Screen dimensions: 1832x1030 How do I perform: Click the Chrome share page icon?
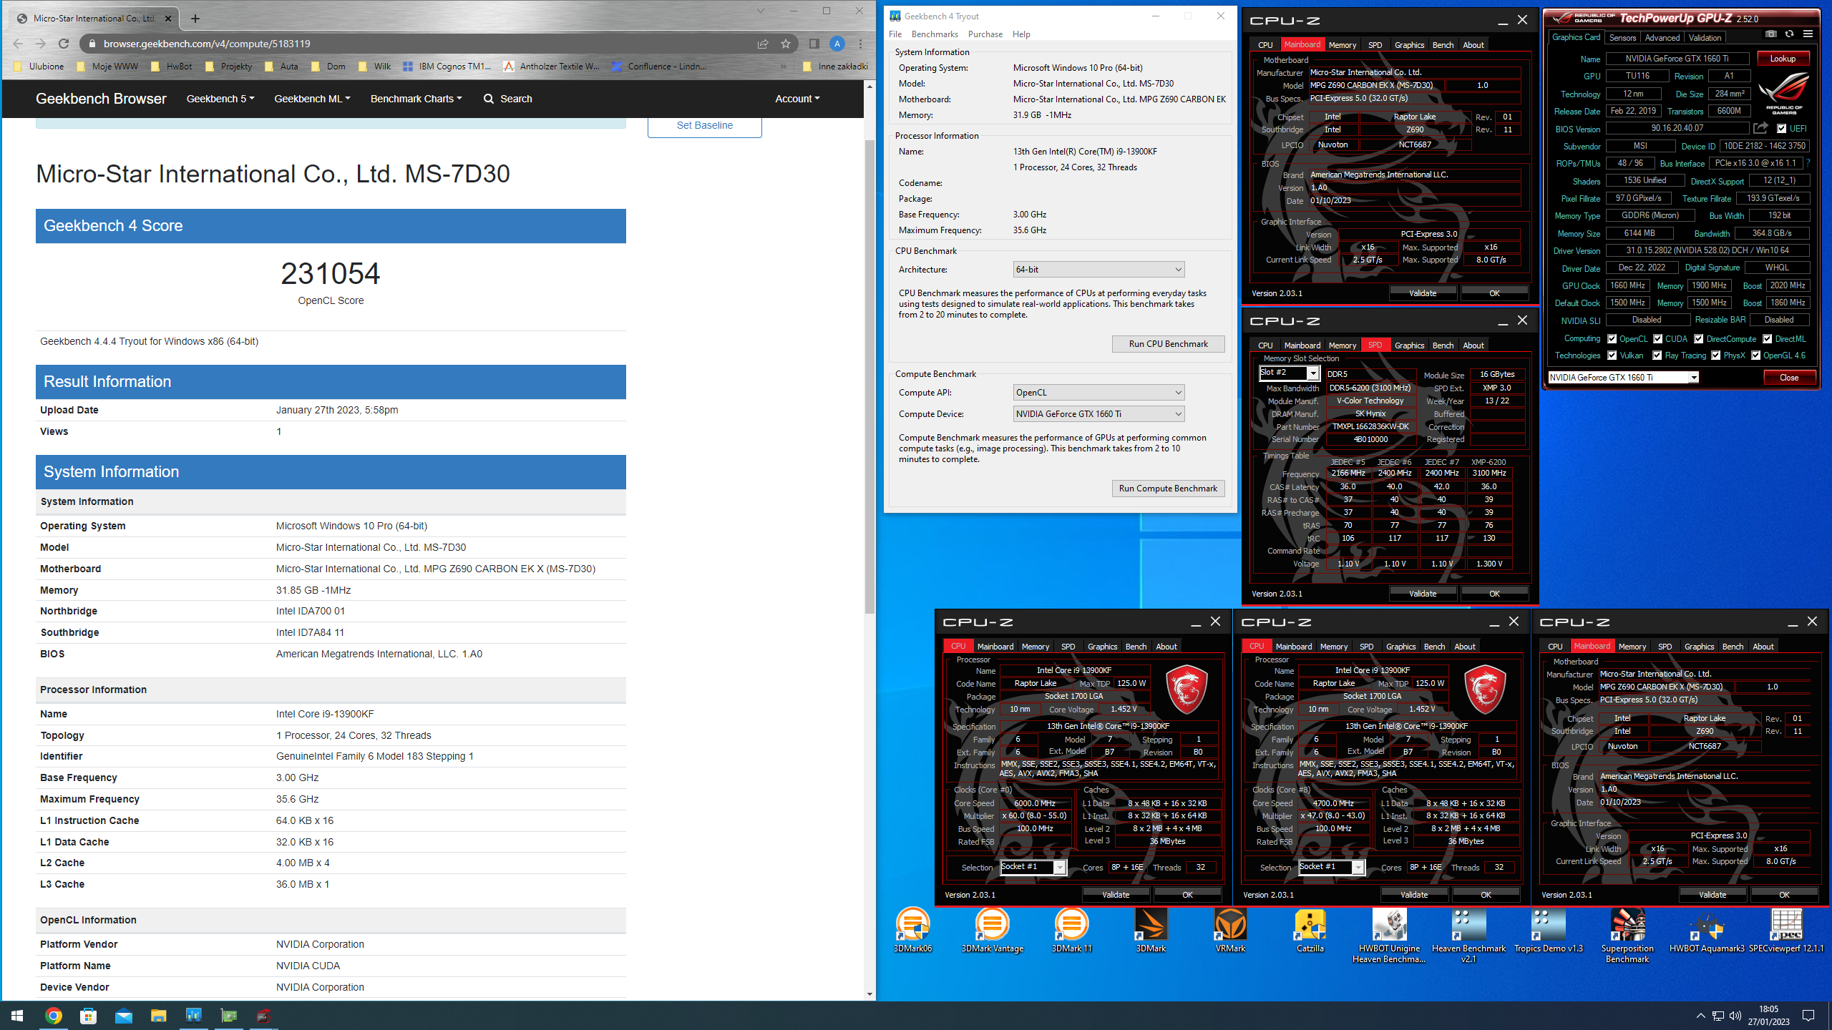click(763, 44)
